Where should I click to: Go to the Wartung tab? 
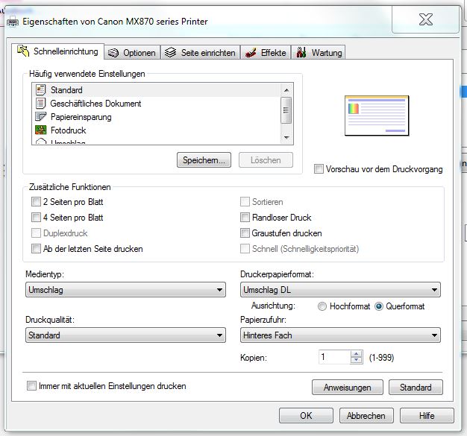(319, 53)
